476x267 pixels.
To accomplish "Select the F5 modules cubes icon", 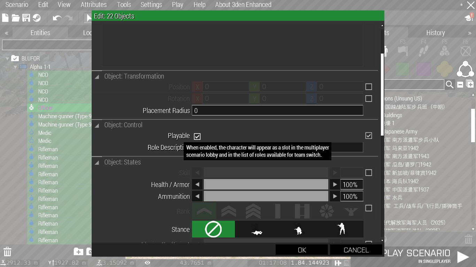I will point(444,51).
